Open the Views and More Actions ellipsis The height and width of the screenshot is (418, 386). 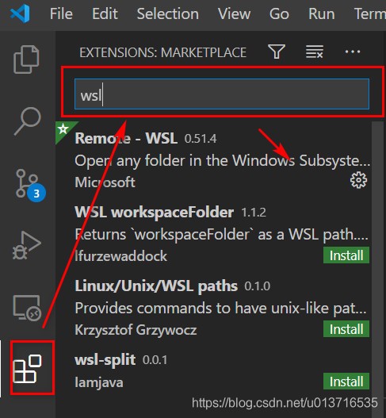[353, 52]
